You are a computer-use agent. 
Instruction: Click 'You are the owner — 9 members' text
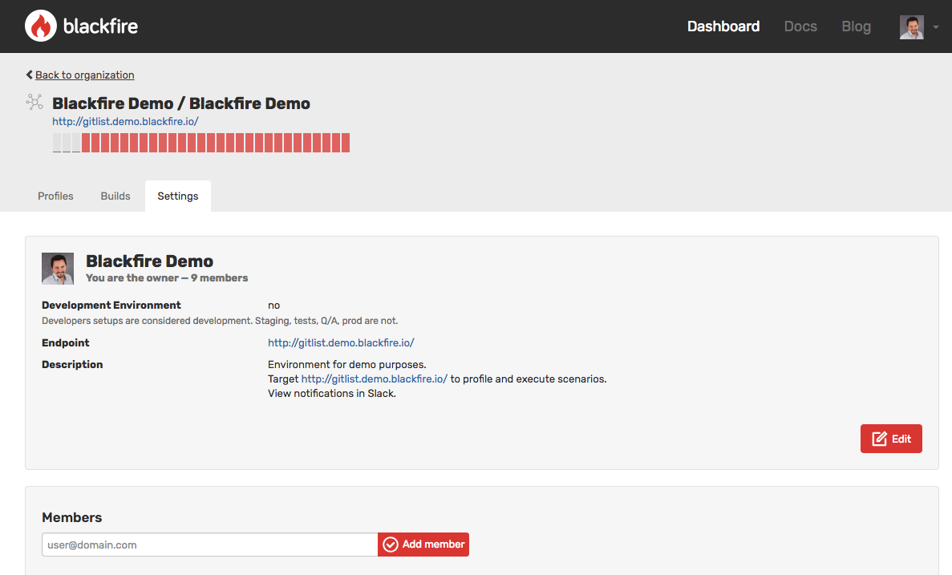pos(167,278)
